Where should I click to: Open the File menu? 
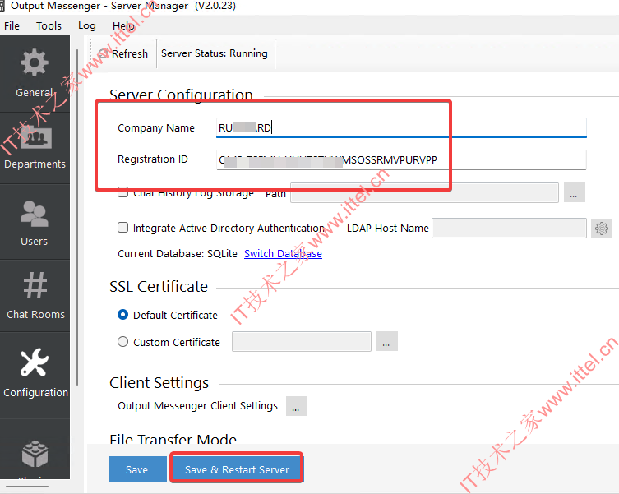(12, 26)
